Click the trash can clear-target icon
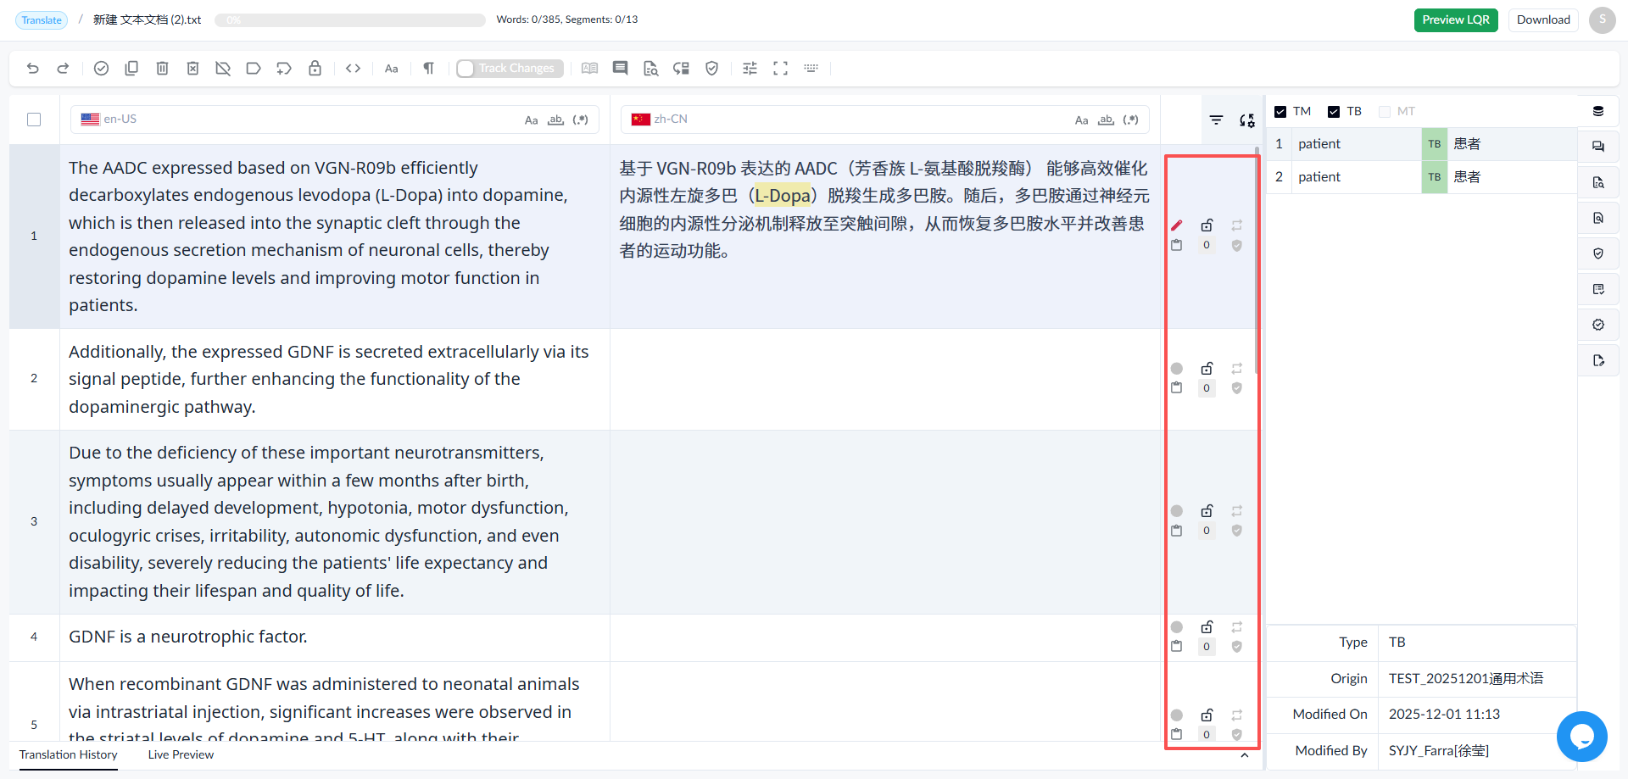This screenshot has width=1628, height=779. click(x=162, y=69)
